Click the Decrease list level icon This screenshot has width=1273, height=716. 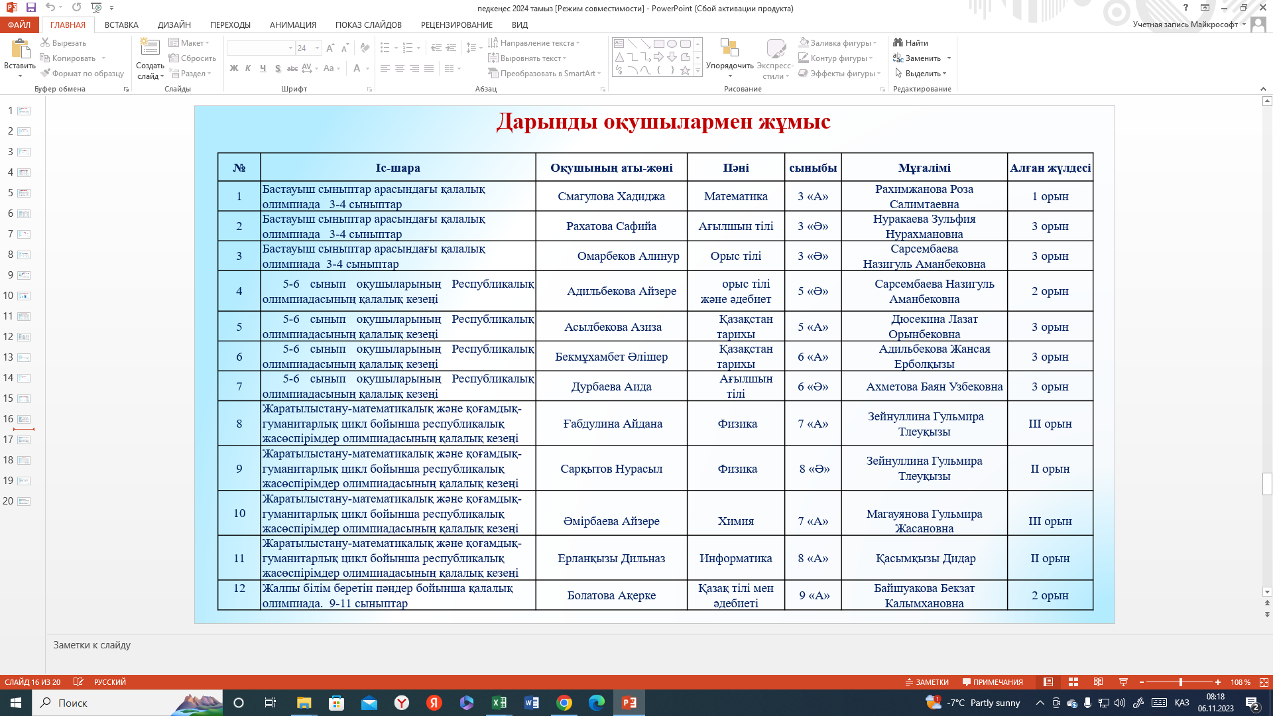[436, 48]
